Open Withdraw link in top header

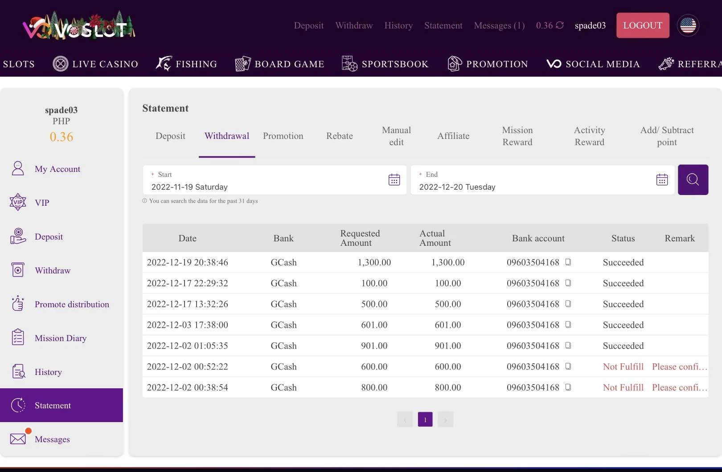354,25
